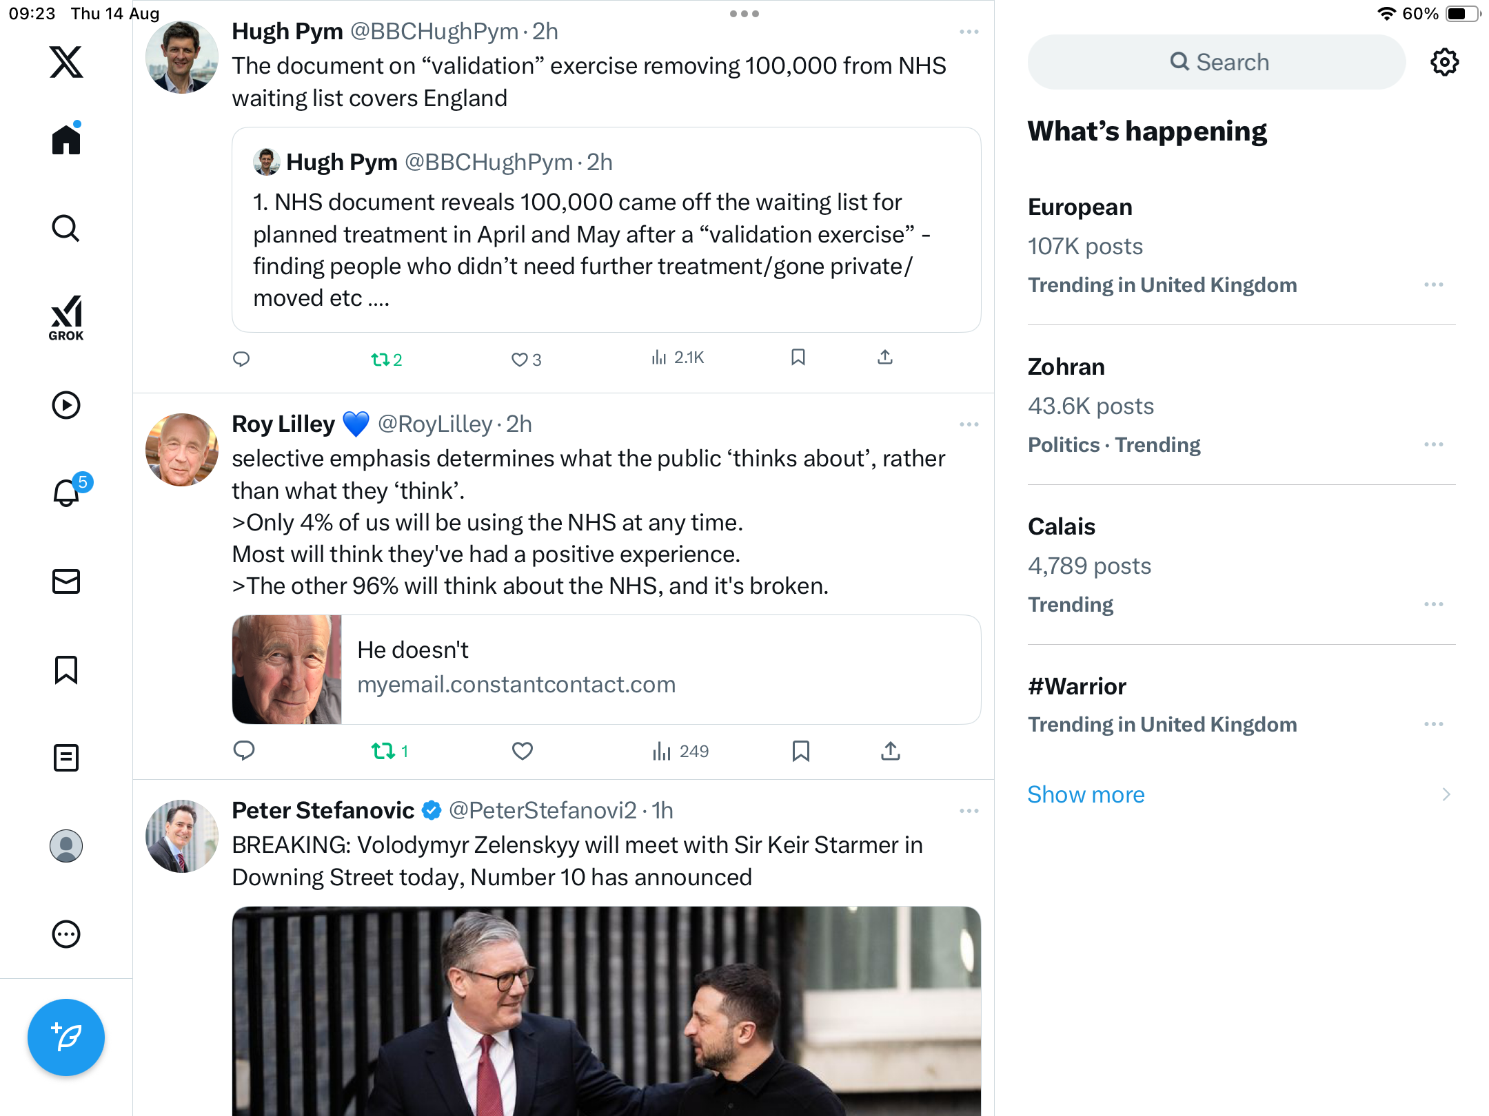1489x1116 pixels.
Task: Open the Calais trending topic
Action: pos(1061,526)
